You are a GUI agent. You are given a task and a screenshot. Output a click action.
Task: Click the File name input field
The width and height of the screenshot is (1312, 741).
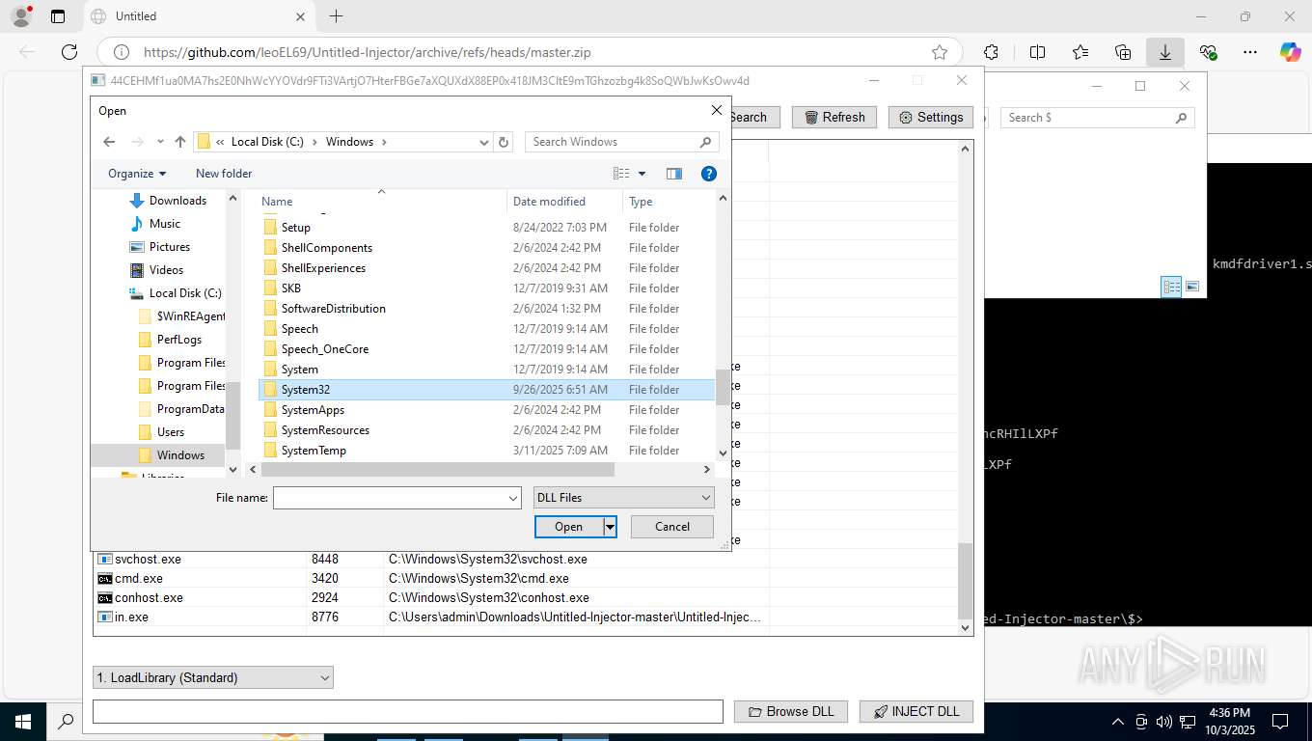point(390,498)
